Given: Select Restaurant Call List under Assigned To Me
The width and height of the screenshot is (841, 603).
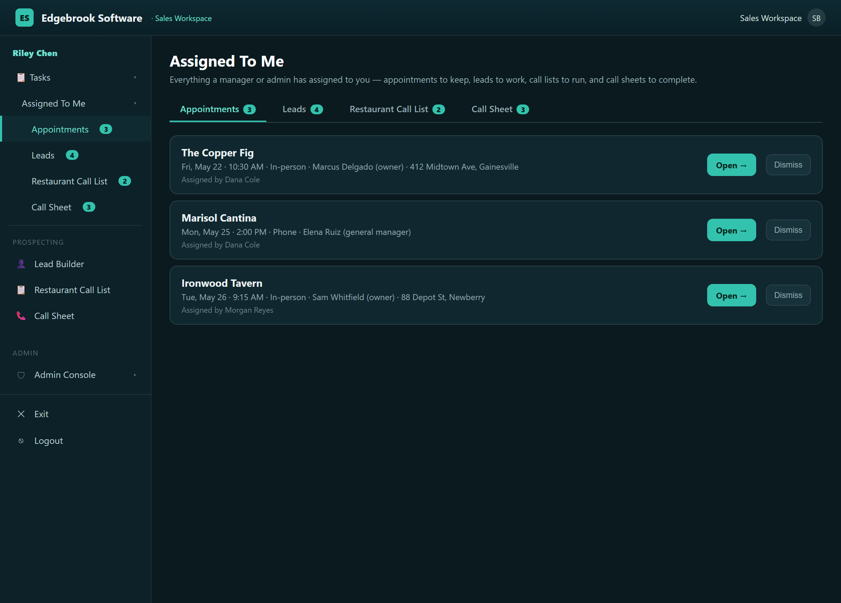Looking at the screenshot, I should [x=75, y=181].
